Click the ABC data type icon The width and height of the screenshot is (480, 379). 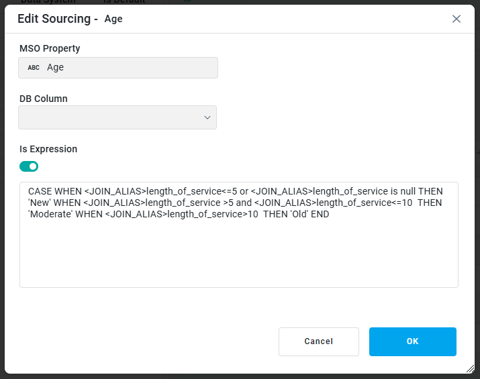point(34,68)
